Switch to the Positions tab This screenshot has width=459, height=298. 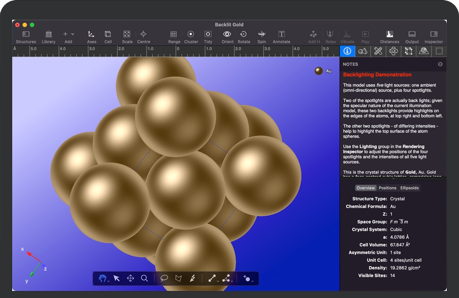pyautogui.click(x=387, y=188)
